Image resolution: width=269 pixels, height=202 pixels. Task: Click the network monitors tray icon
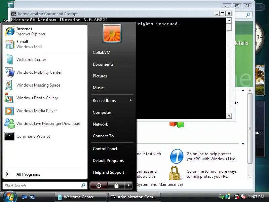pos(228,197)
